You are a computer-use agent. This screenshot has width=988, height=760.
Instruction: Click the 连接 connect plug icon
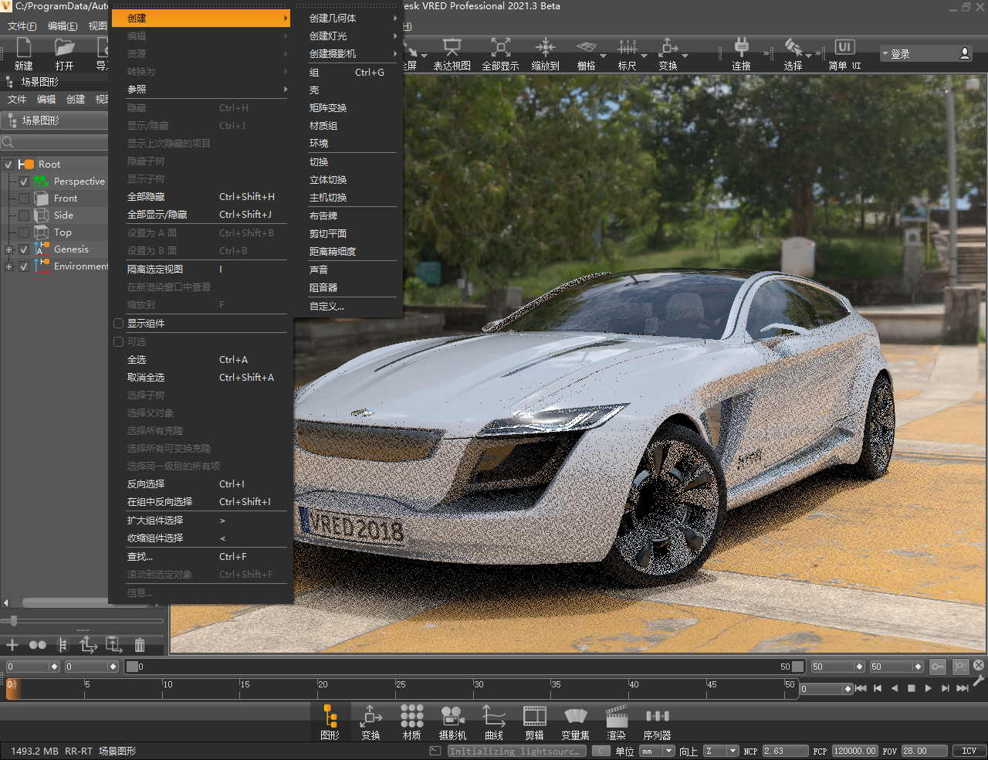point(741,48)
